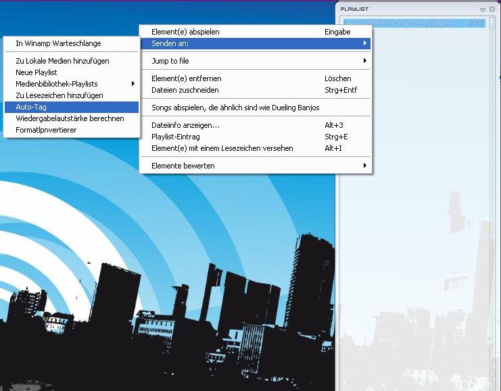Select the highlighted track in Playlist window
This screenshot has width=501, height=391.
tap(414, 24)
